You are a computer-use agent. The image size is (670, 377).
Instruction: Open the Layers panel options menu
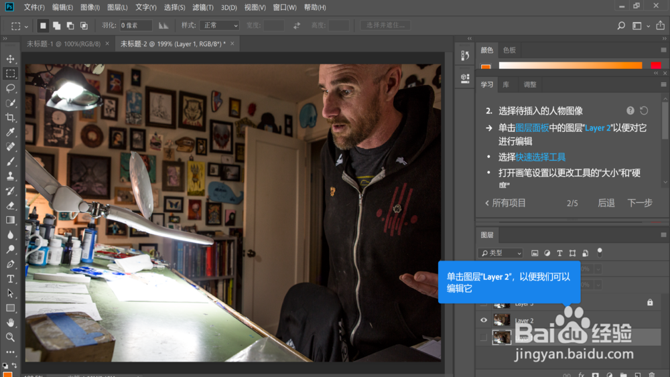pos(663,235)
